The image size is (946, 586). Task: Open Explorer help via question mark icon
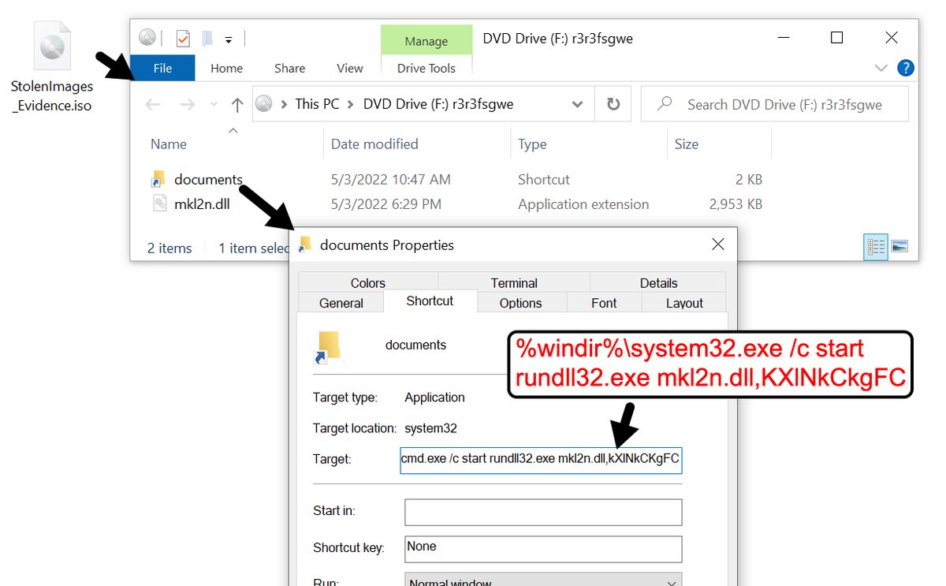[x=906, y=68]
